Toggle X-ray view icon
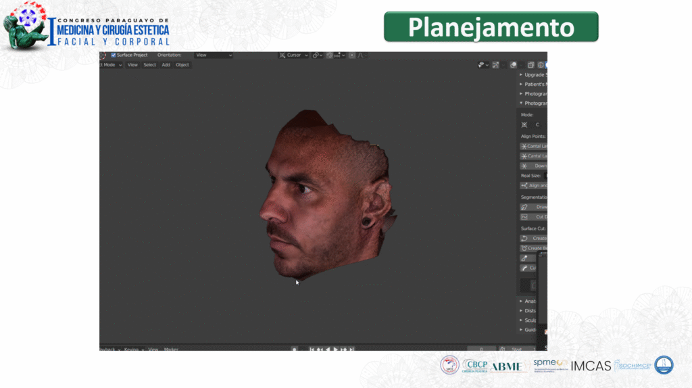 531,65
